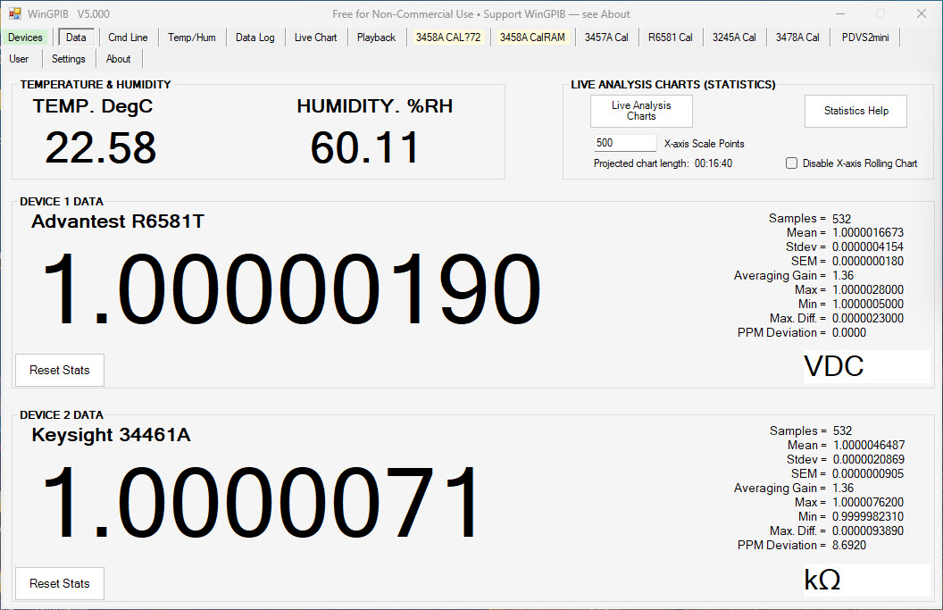
Task: Open the Settings tab
Action: point(69,59)
